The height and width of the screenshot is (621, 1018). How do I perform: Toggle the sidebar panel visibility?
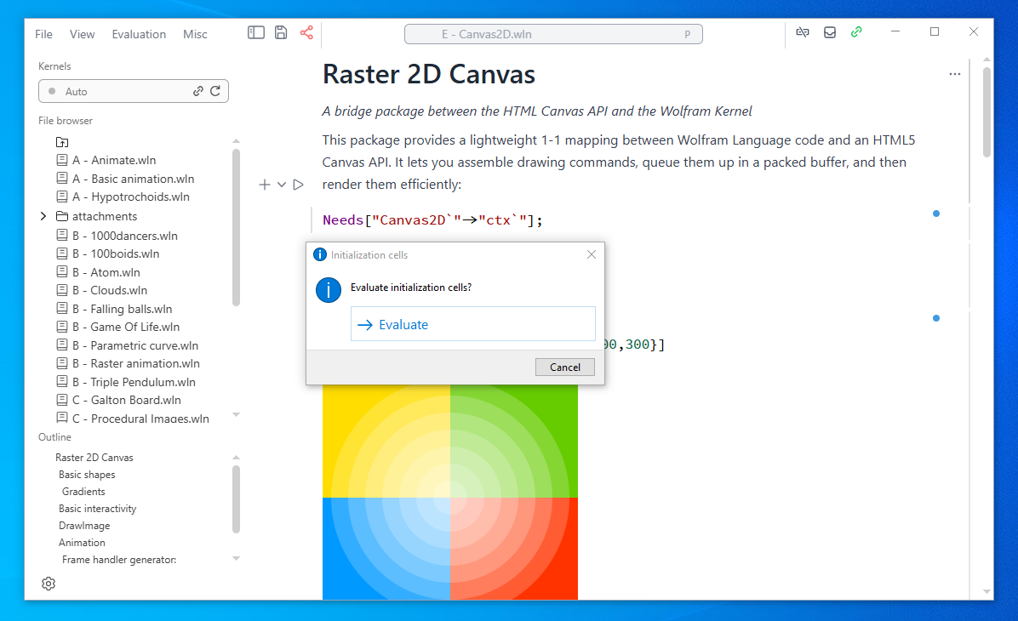click(x=255, y=31)
